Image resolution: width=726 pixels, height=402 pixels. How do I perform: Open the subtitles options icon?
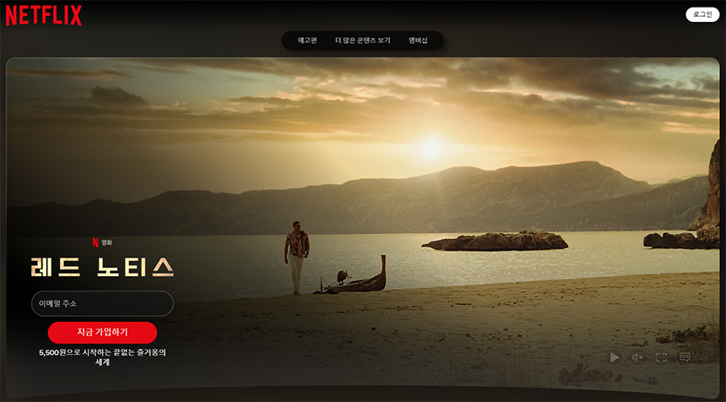(x=685, y=357)
